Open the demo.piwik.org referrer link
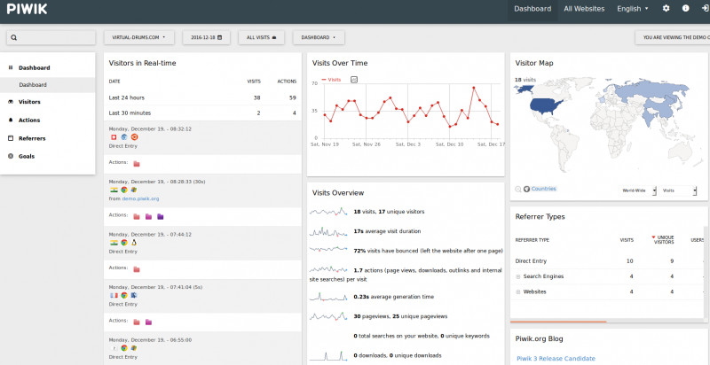710x365 pixels. pyautogui.click(x=140, y=198)
